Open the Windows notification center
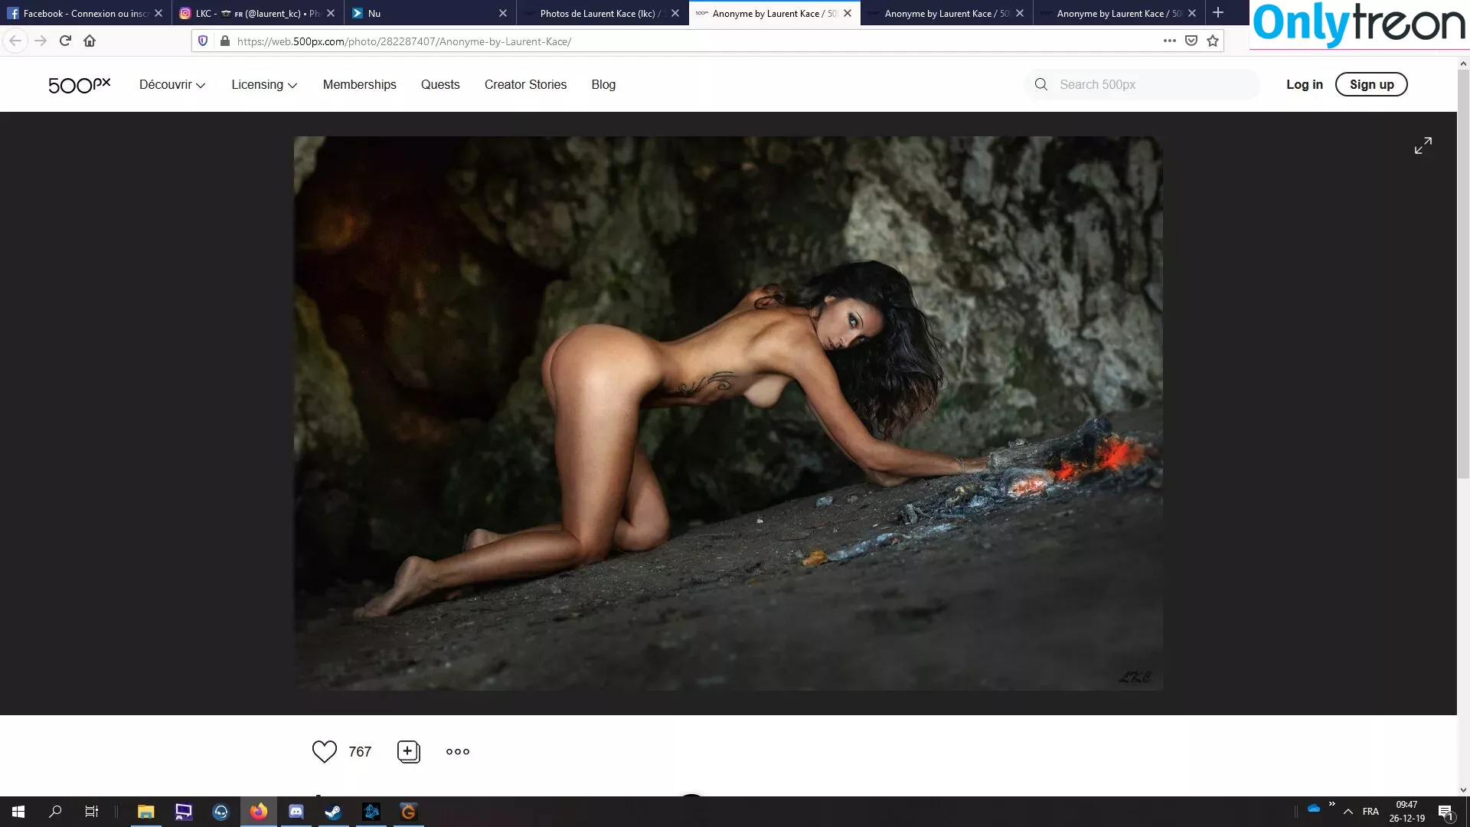This screenshot has width=1470, height=827. (1445, 812)
